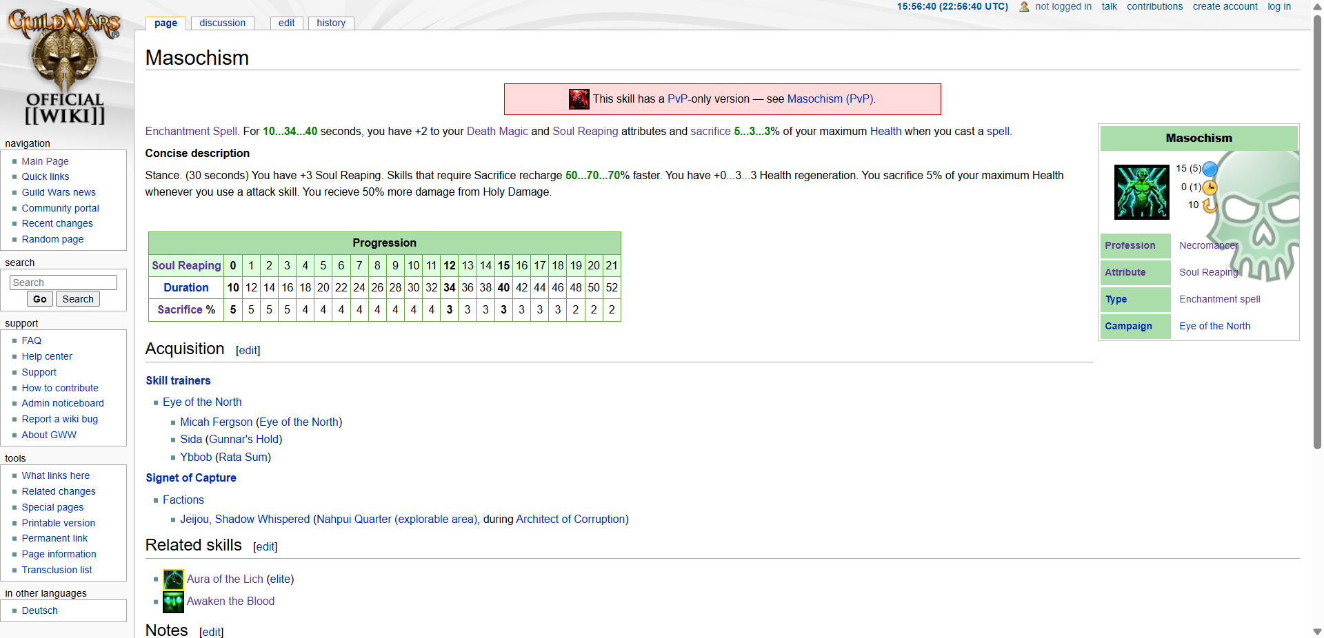Open Printable version

tap(58, 523)
